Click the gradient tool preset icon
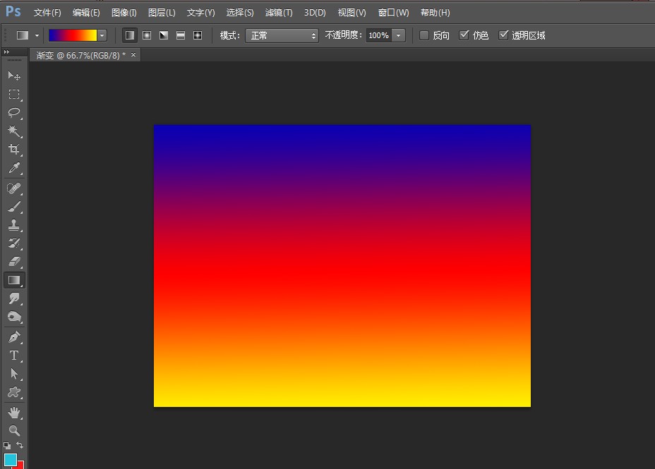 [x=23, y=35]
